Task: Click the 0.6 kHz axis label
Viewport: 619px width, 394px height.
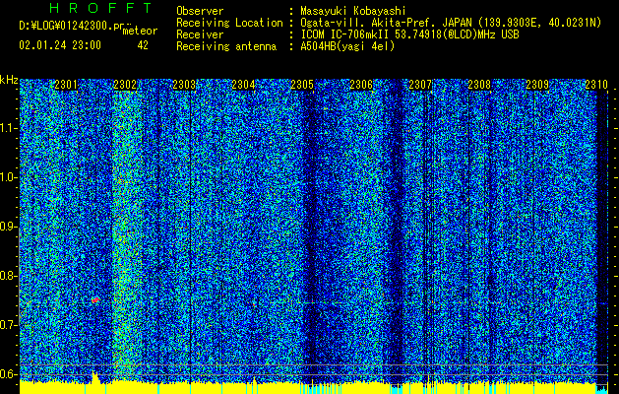Action: click(9, 374)
